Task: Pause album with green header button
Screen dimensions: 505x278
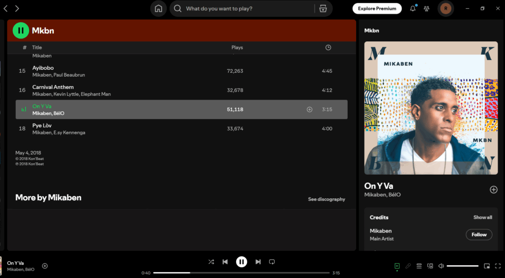Action: [x=21, y=31]
